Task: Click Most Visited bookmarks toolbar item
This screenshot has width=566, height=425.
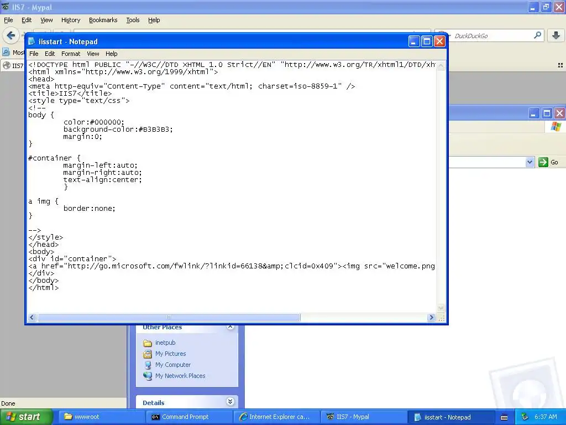Action: [x=13, y=53]
